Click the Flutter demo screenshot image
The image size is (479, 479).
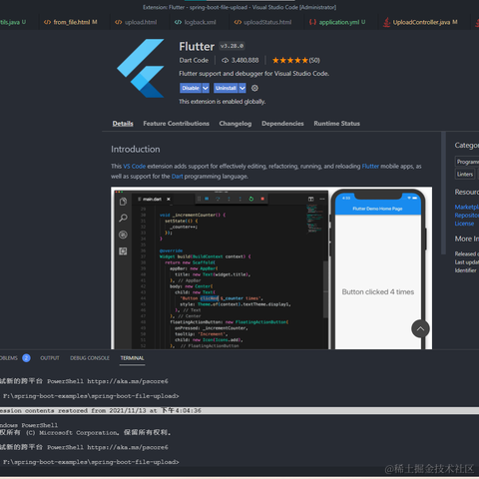click(271, 267)
